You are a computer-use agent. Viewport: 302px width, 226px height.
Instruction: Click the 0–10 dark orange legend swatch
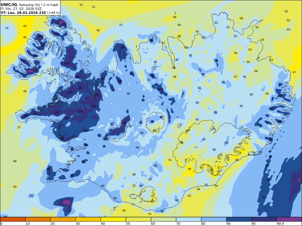coord(13,219)
